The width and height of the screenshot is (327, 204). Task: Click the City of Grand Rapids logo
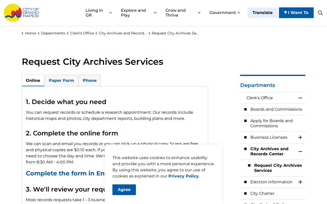(21, 13)
